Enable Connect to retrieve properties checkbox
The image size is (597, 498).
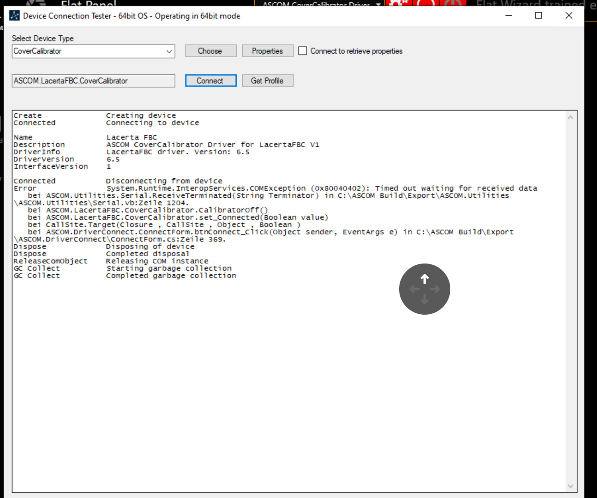[x=302, y=51]
